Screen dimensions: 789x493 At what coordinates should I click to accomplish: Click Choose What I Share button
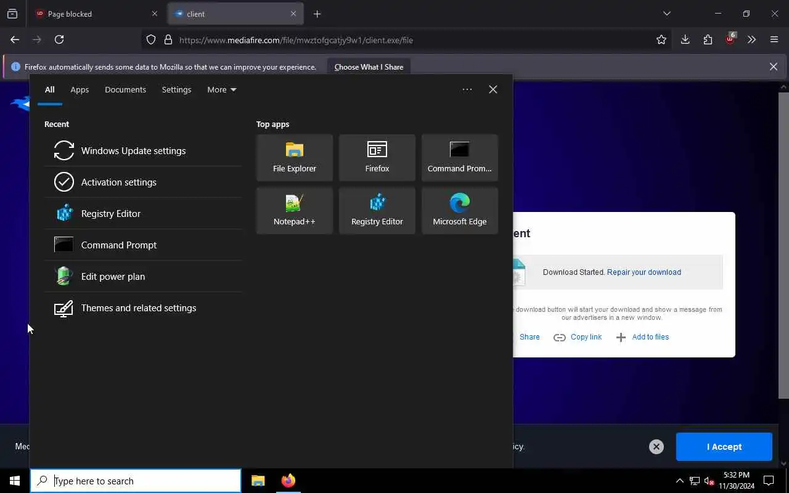point(369,67)
